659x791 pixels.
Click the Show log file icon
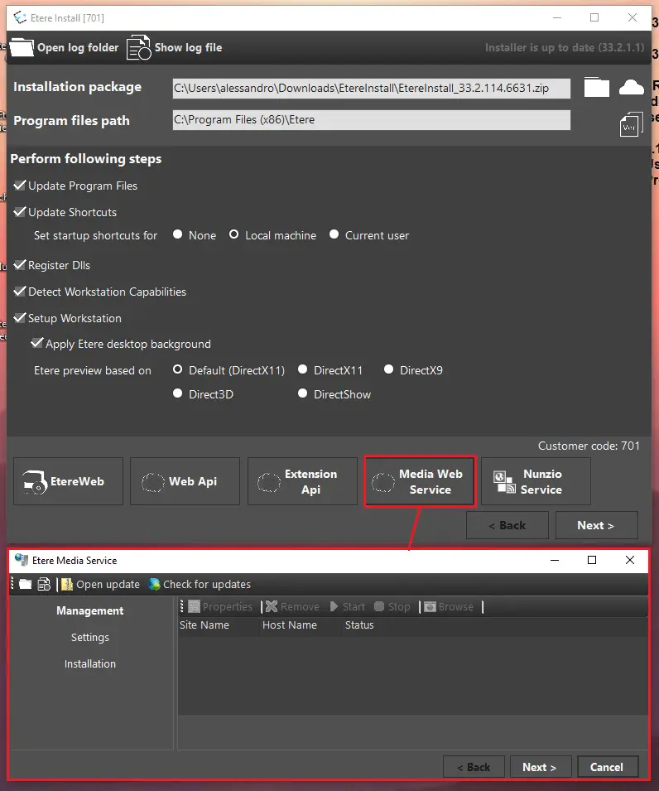[139, 47]
